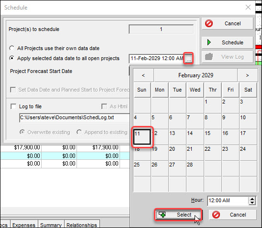The image size is (262, 228).
Task: Click the February 2029 month header
Action: [196, 75]
